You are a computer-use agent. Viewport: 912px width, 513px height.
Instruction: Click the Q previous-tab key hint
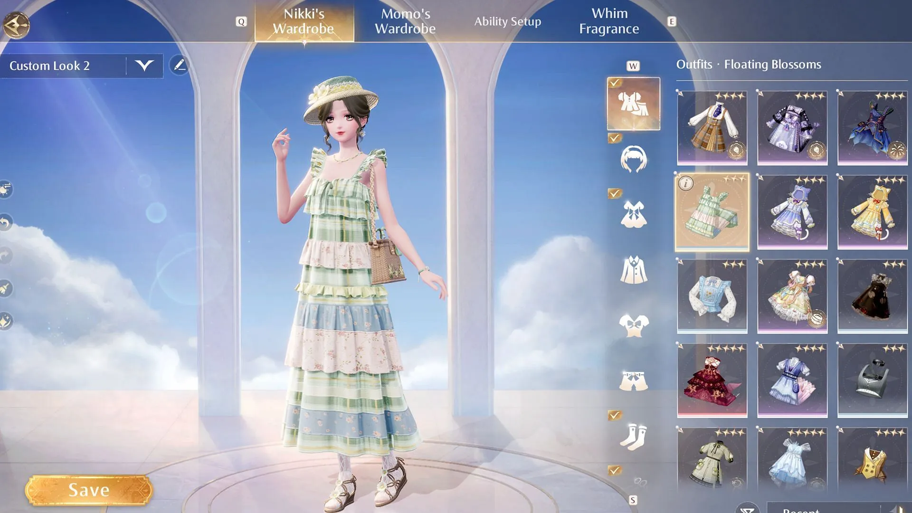[x=241, y=22]
